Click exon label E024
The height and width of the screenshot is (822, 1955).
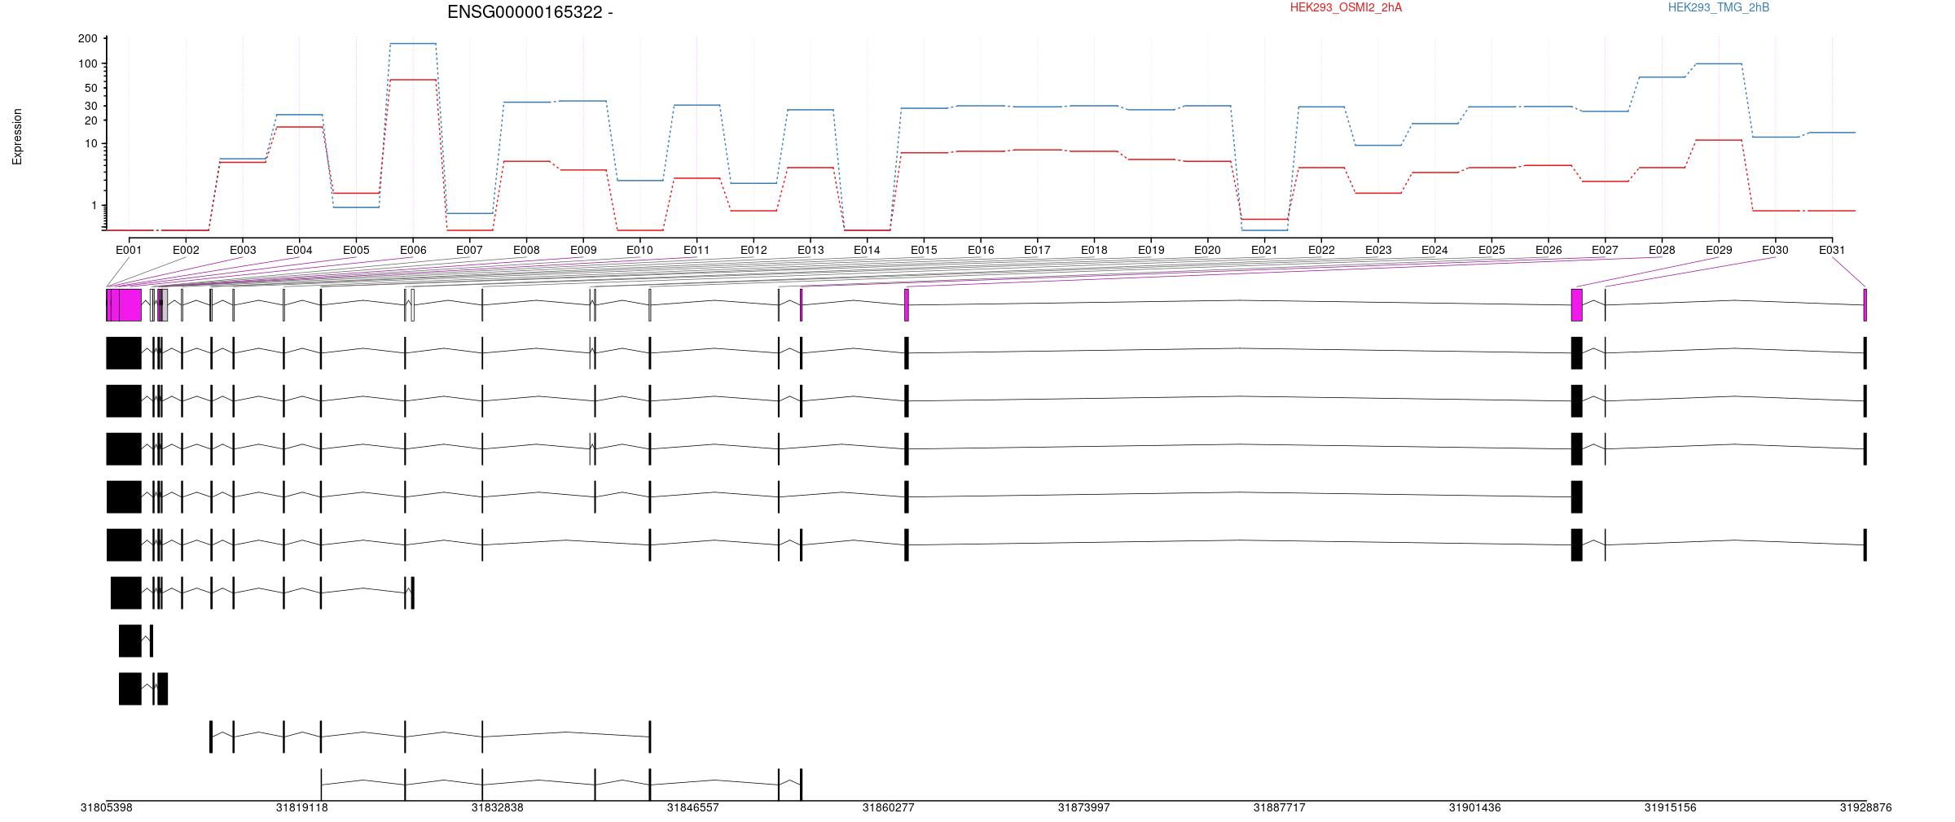[x=1434, y=250]
